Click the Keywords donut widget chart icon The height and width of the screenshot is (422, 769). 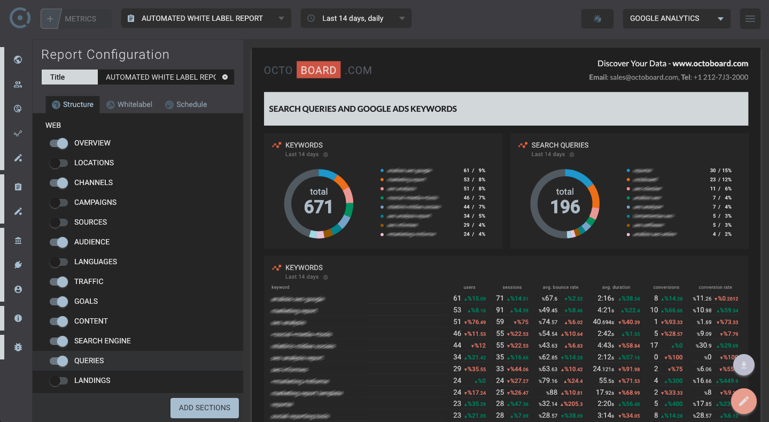pos(276,145)
